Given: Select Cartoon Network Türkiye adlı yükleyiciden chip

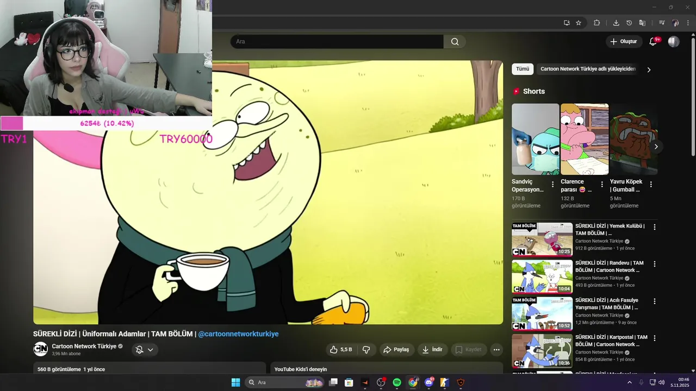Looking at the screenshot, I should (x=588, y=69).
